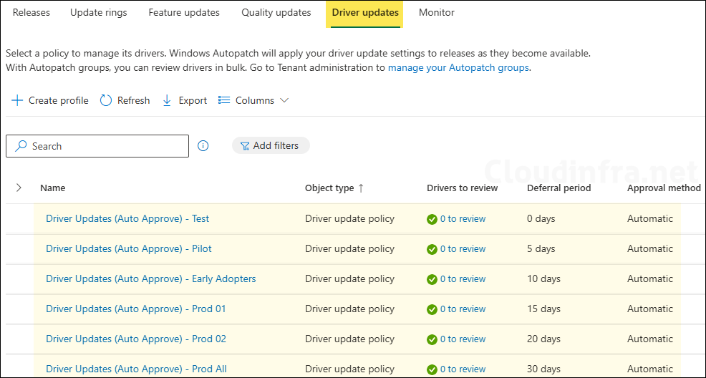
Task: Click the search info icon
Action: tap(203, 146)
